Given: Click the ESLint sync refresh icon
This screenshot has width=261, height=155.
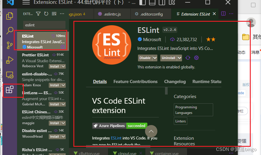Looking at the screenshot, I should tap(188, 58).
